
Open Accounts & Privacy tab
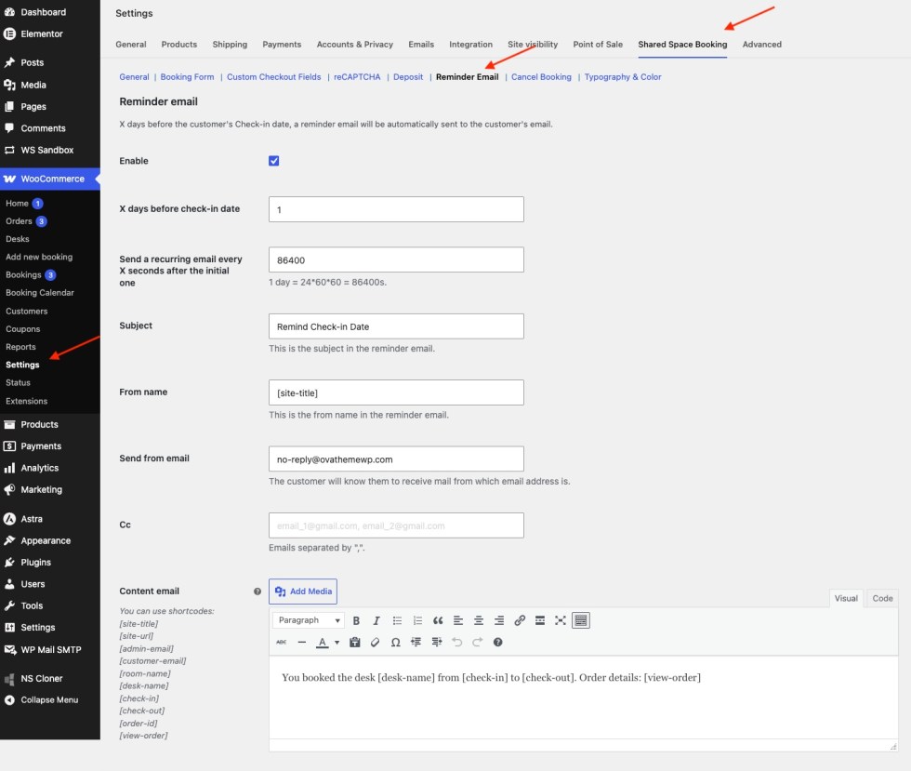tap(354, 45)
